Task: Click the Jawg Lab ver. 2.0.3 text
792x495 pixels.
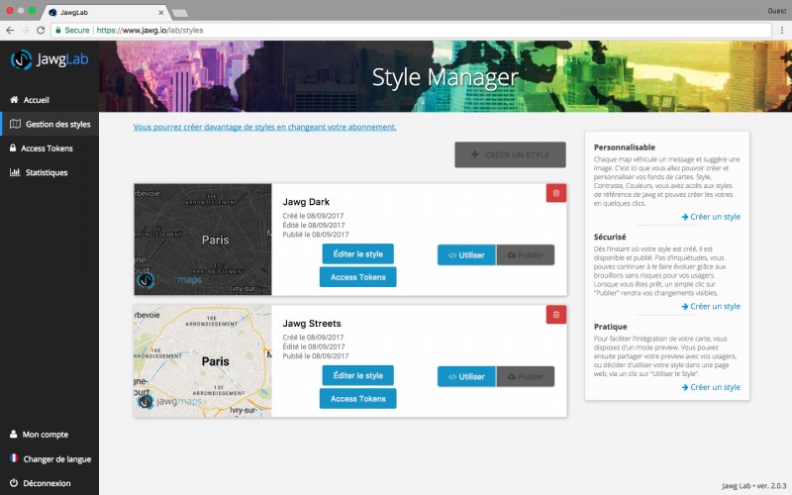Action: pyautogui.click(x=754, y=485)
